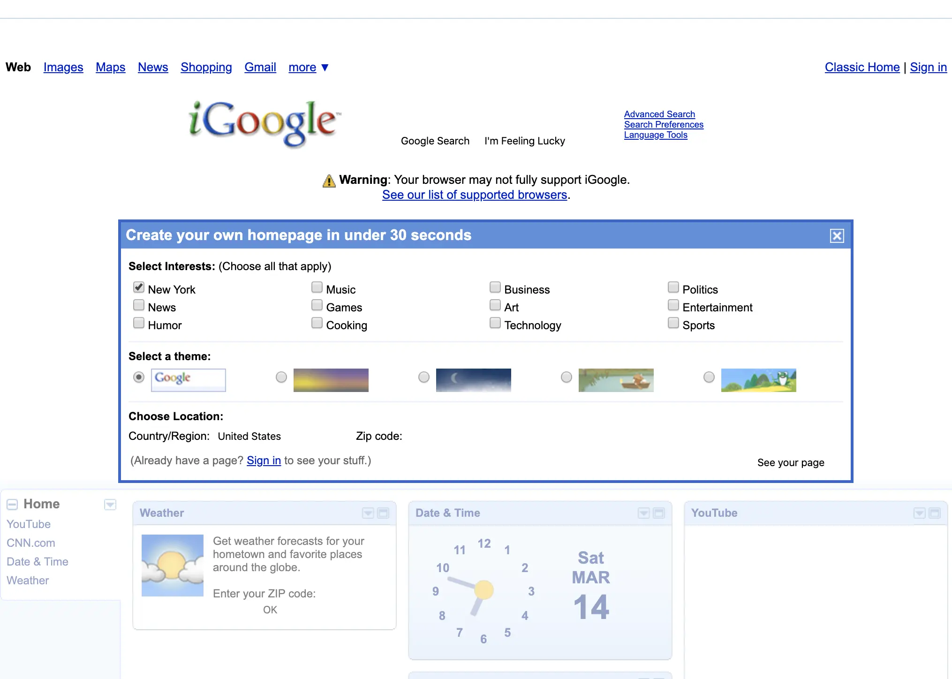Click the See your page button

[x=791, y=462]
